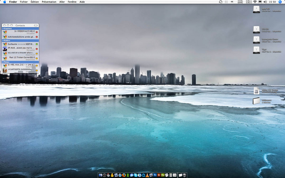Open the eMac HD drive icon
Image resolution: width=285 pixels, height=178 pixels.
(256, 9)
